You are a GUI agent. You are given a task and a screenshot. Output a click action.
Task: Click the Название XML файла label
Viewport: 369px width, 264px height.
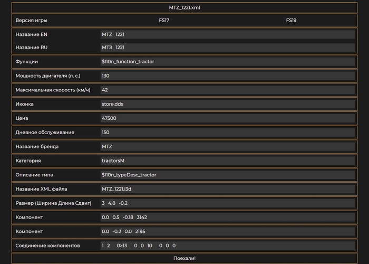point(41,189)
